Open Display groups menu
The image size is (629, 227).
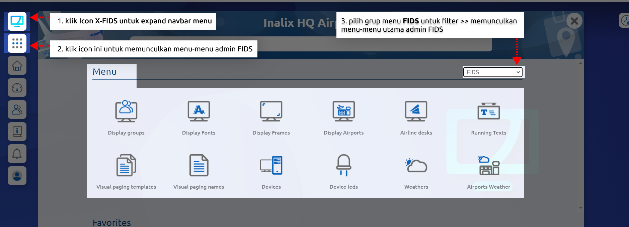coord(126,118)
